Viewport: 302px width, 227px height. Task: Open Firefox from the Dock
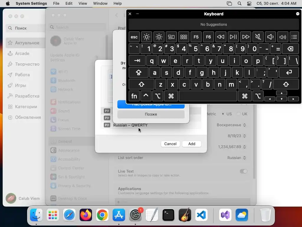pyautogui.click(x=86, y=215)
